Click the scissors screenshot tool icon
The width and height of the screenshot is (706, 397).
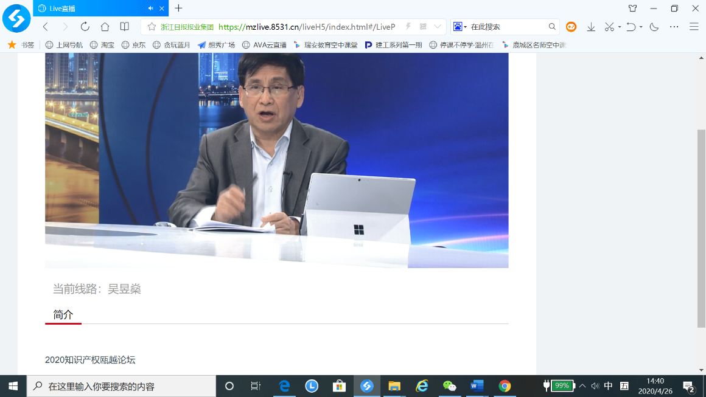coord(609,27)
